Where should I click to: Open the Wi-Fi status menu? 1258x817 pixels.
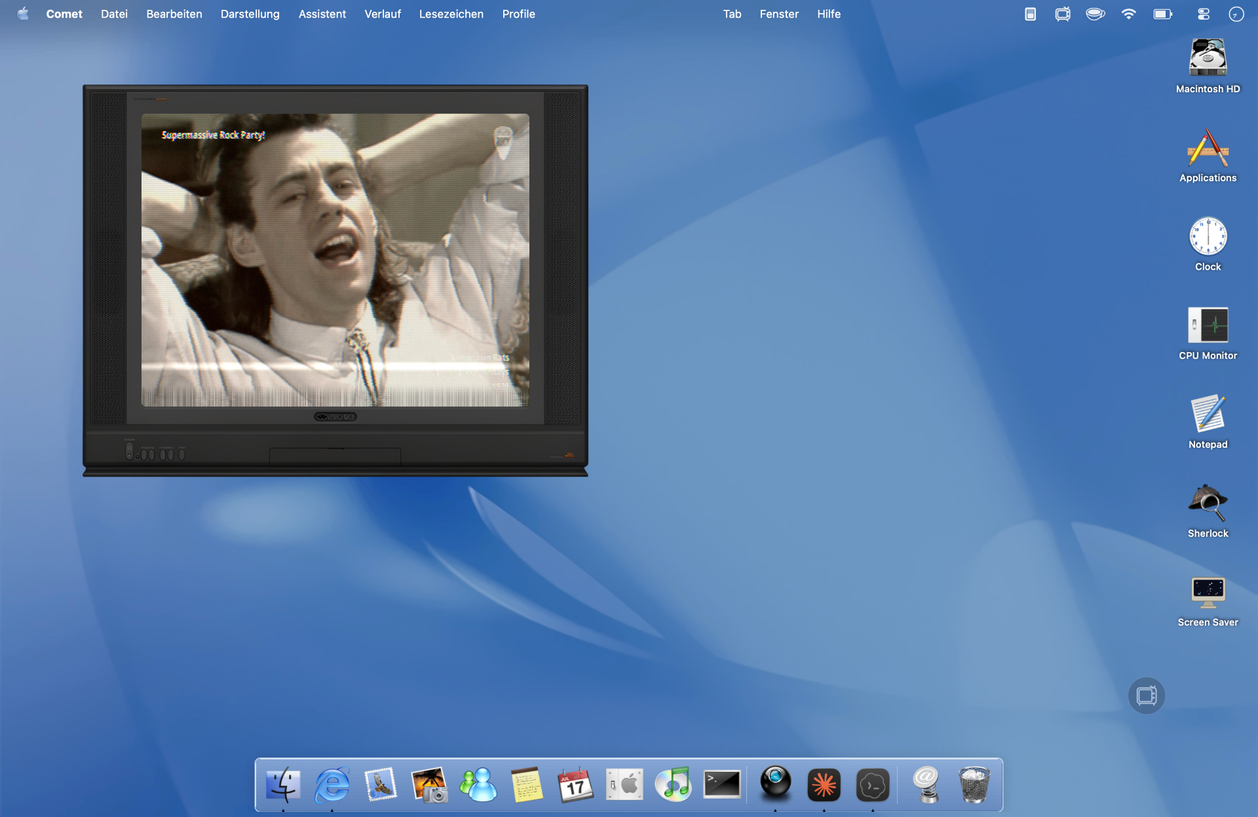pos(1128,14)
